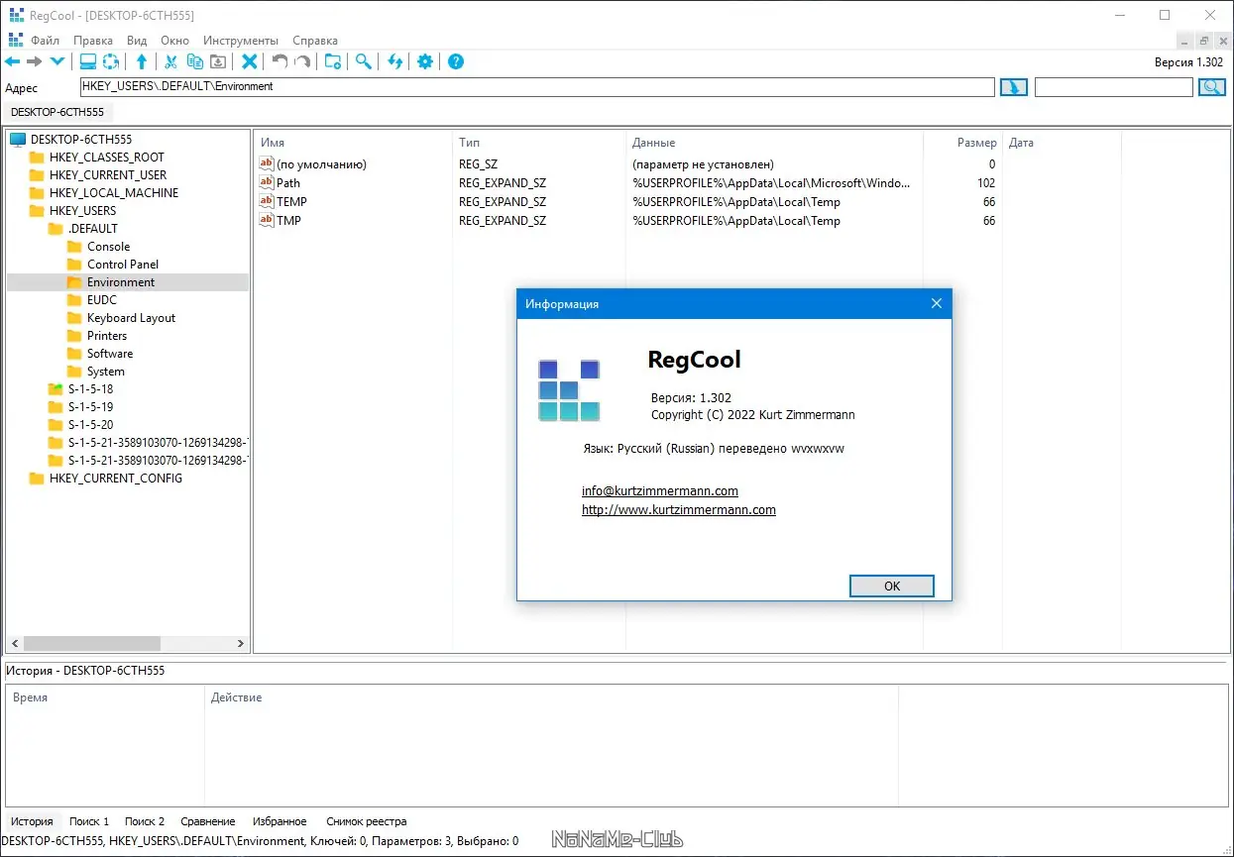Click the tree horizontal scrollbar right arrow
The image size is (1234, 857).
pyautogui.click(x=240, y=643)
